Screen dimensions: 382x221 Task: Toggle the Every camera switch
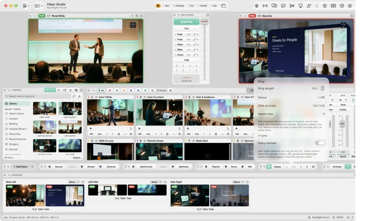320,143
